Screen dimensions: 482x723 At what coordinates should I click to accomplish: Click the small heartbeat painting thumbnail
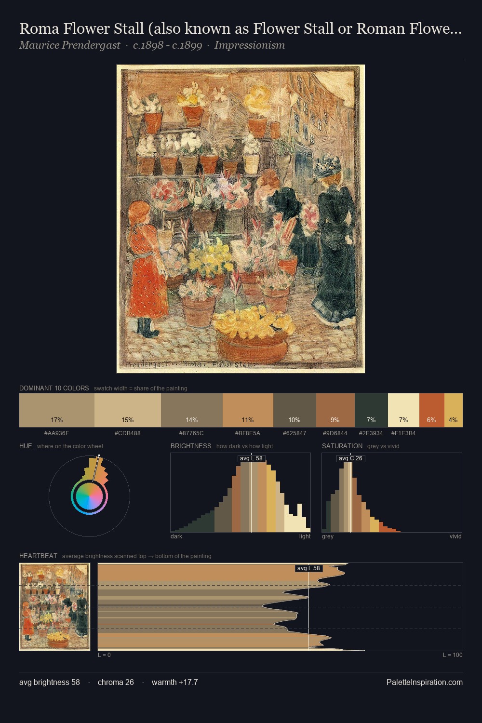[54, 606]
